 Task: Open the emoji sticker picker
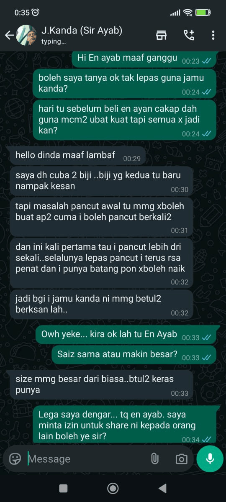[x=15, y=459]
